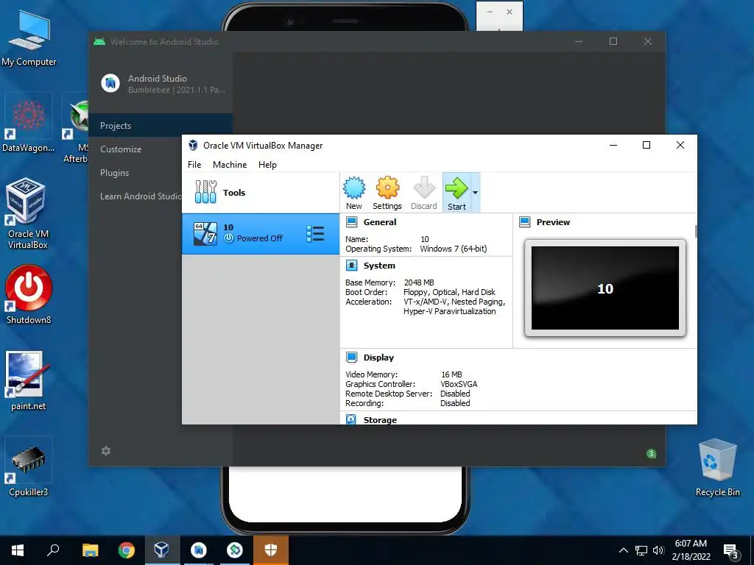Open Learn Android Studio section

tap(141, 196)
